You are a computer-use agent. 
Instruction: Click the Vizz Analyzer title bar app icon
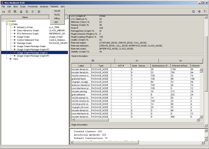2,3
